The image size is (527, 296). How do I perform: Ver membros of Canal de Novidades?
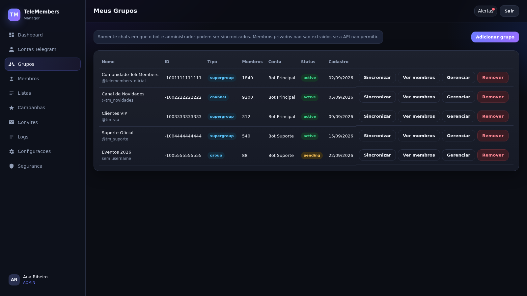coord(419,97)
